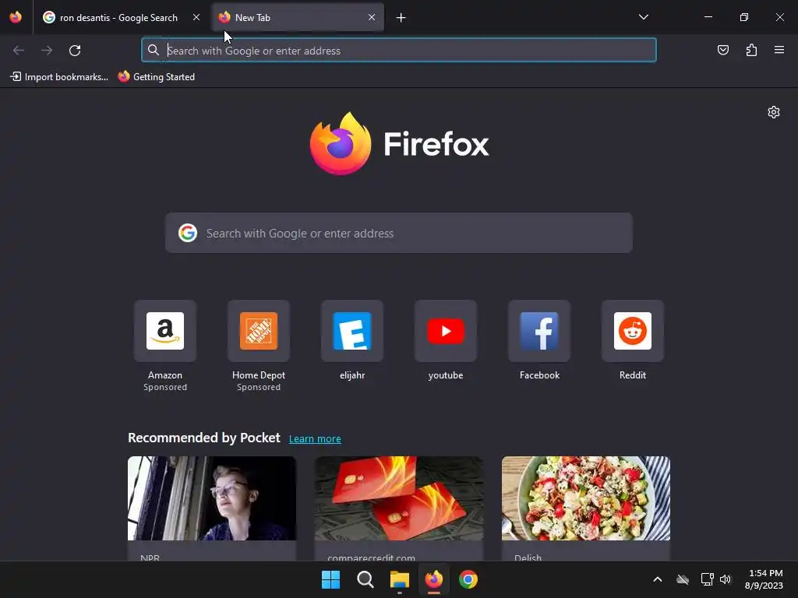Open the personalize new tab gear
Viewport: 798px width, 598px height.
pyautogui.click(x=774, y=112)
